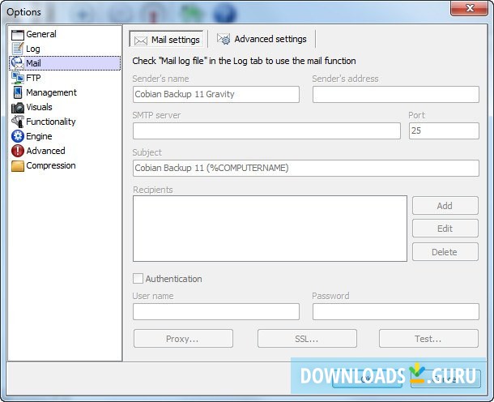Screen dimensions: 494x402
Task: Click the envelope icon on Mail settings tab
Action: click(141, 41)
